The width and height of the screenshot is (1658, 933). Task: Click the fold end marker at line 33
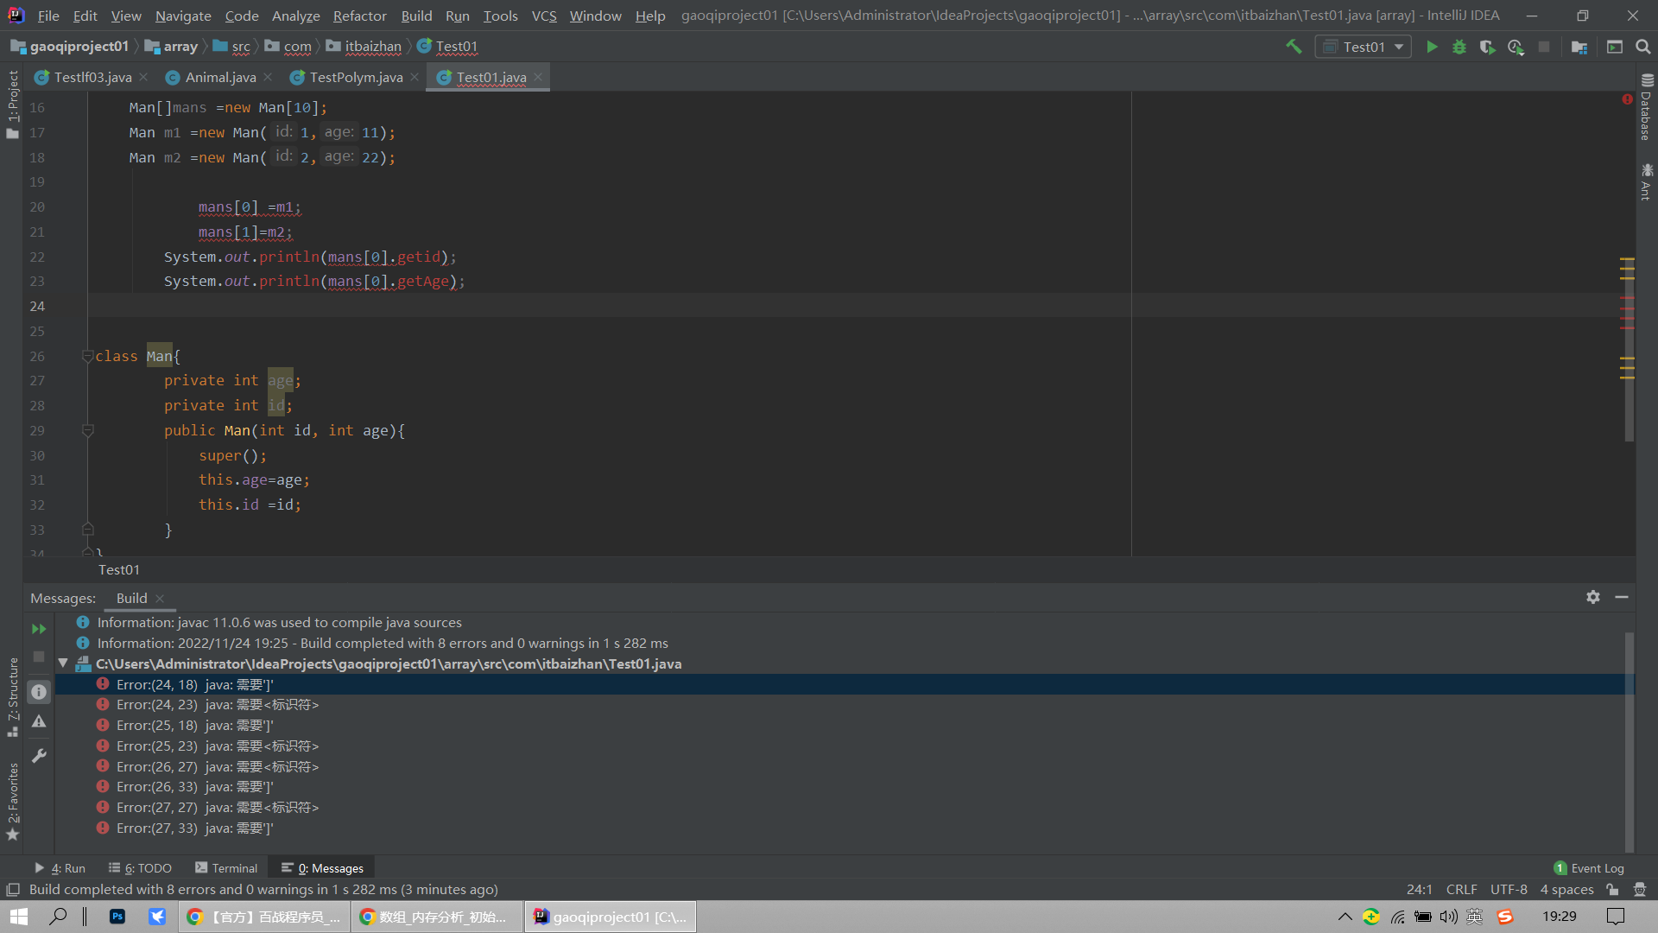pos(87,530)
